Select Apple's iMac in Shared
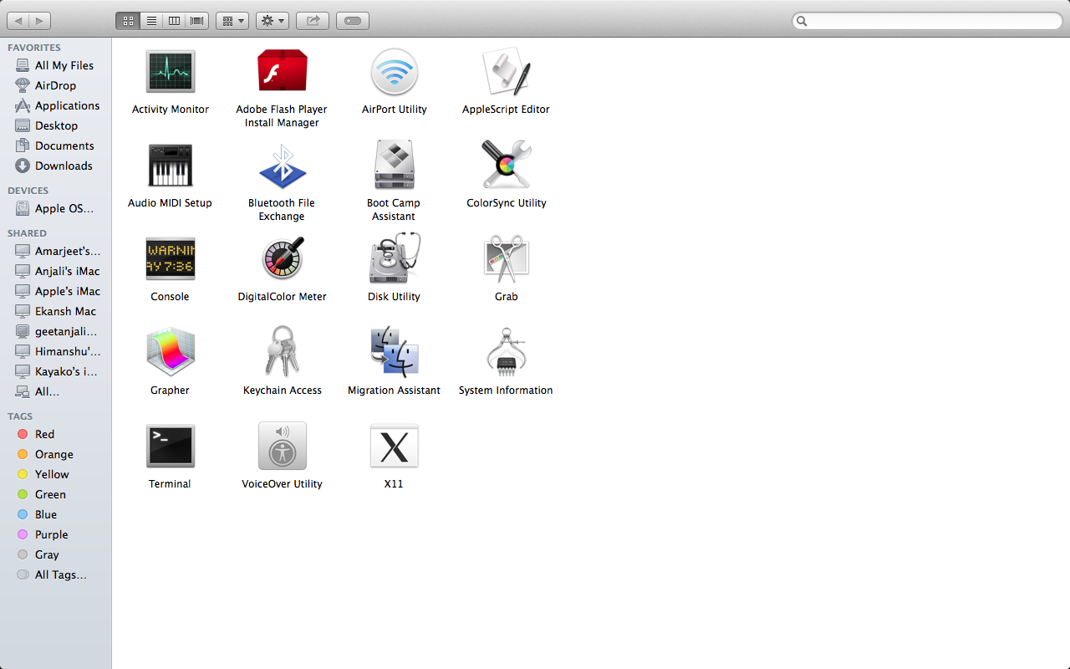The image size is (1070, 669). [x=55, y=291]
